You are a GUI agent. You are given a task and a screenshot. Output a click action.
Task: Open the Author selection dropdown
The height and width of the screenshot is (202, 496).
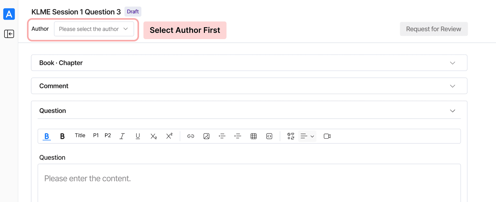[94, 29]
